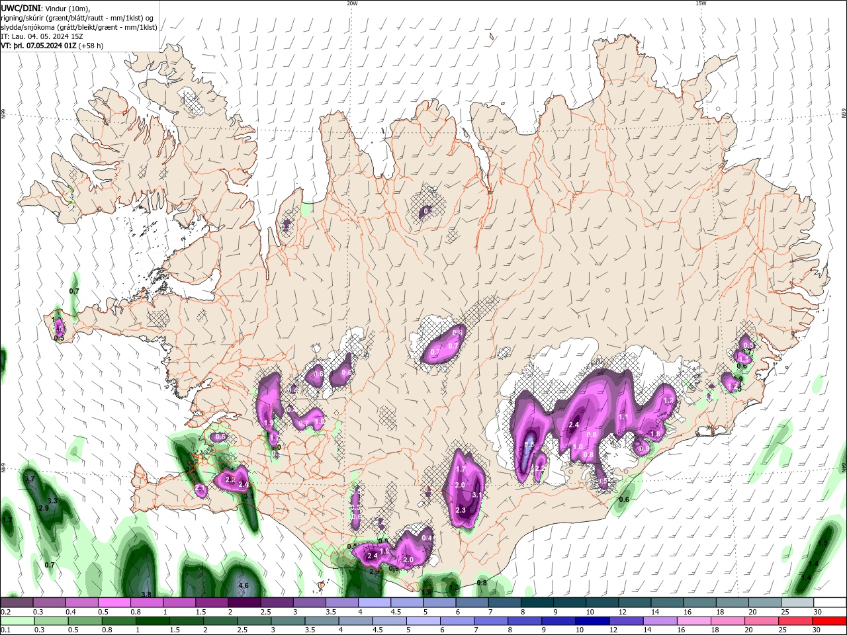The image size is (847, 635).
Task: Click the 'slydda/snjókoma' legend description line
Action: (79, 27)
